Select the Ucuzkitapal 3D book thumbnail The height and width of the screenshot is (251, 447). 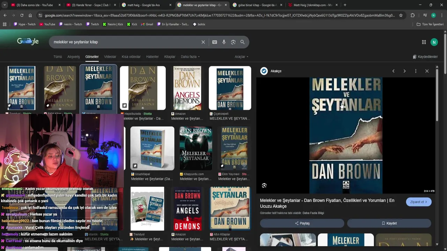[x=152, y=149]
